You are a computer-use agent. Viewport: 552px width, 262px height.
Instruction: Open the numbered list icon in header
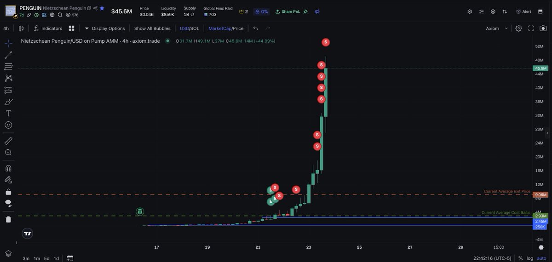481,11
